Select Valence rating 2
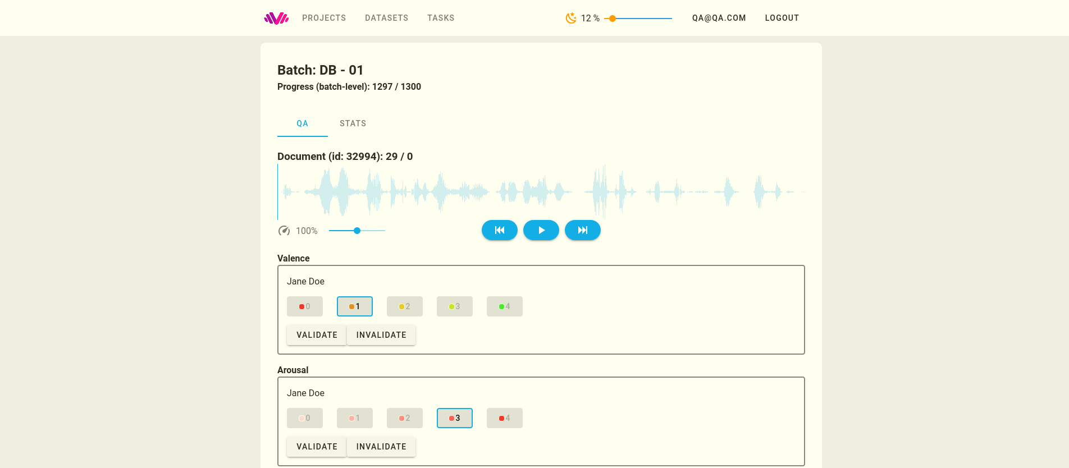This screenshot has height=468, width=1069. (405, 306)
